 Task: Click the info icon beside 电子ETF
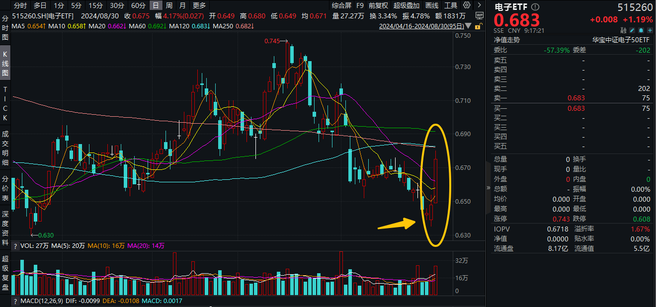(535, 7)
